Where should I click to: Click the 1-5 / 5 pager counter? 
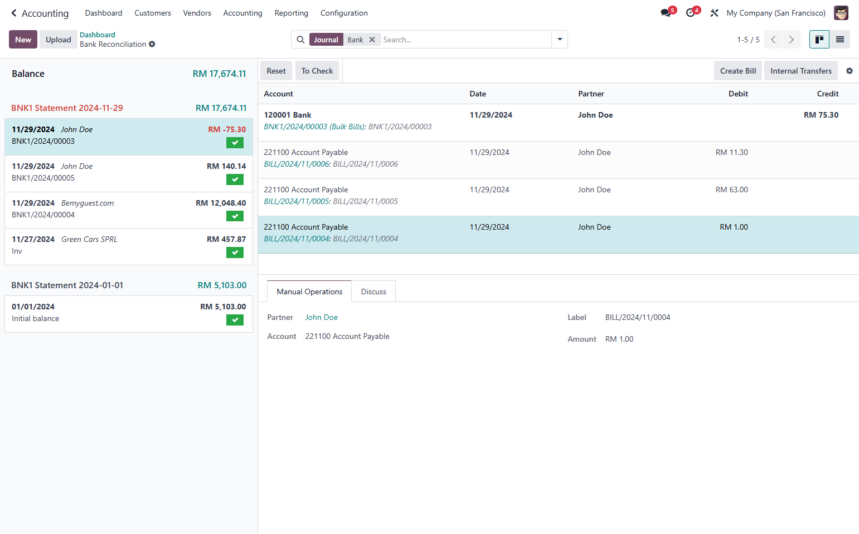748,40
